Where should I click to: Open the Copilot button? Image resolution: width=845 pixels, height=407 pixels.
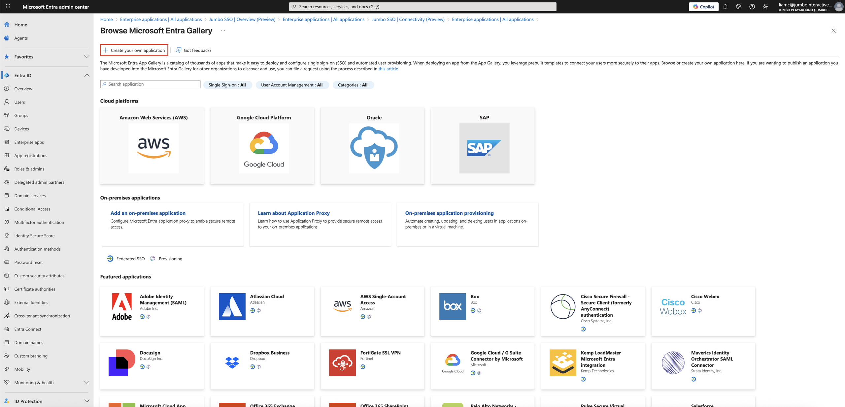(x=703, y=7)
